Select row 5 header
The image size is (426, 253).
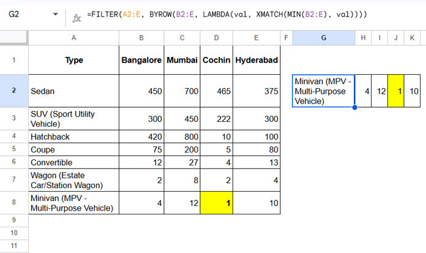pyautogui.click(x=14, y=149)
